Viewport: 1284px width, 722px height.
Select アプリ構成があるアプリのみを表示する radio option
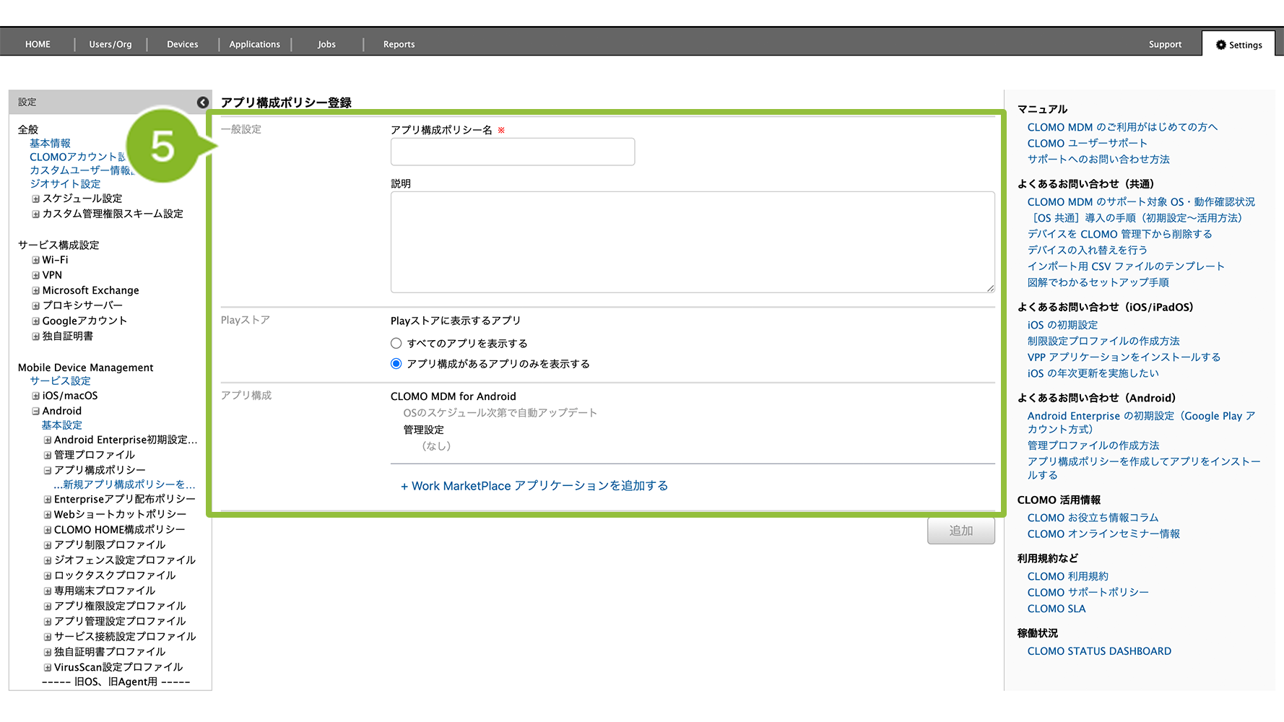pyautogui.click(x=396, y=364)
